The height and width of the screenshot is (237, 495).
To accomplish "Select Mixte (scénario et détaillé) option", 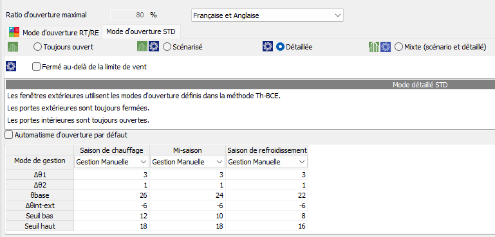I will tap(399, 47).
